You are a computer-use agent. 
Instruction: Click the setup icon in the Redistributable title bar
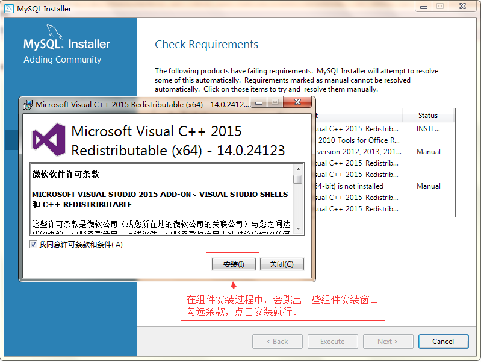[28, 105]
